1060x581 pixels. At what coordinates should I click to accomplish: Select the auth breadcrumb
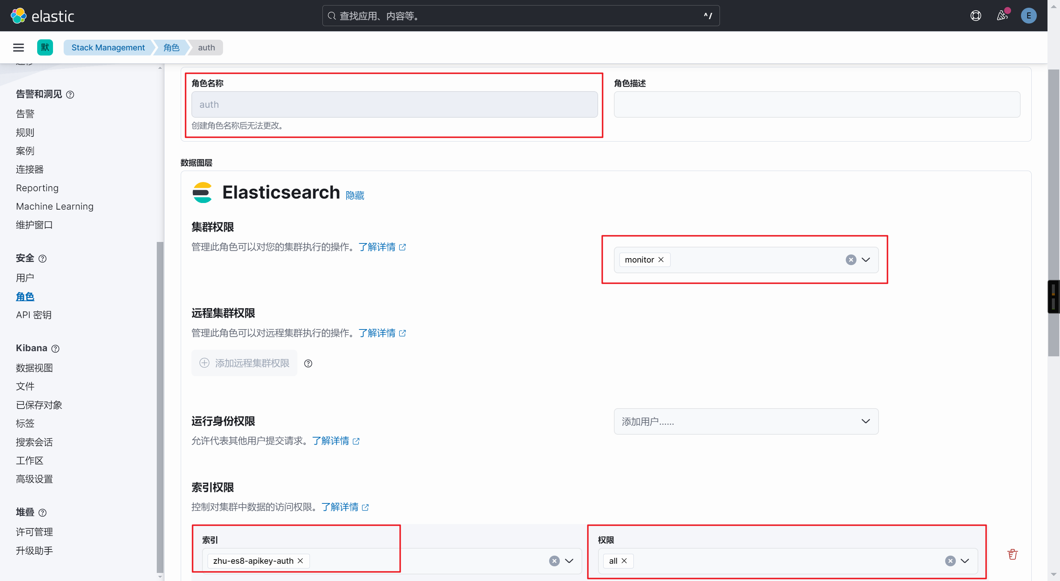[x=206, y=48]
